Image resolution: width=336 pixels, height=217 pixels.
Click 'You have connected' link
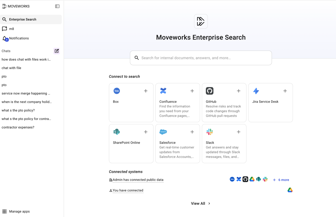coord(128,190)
